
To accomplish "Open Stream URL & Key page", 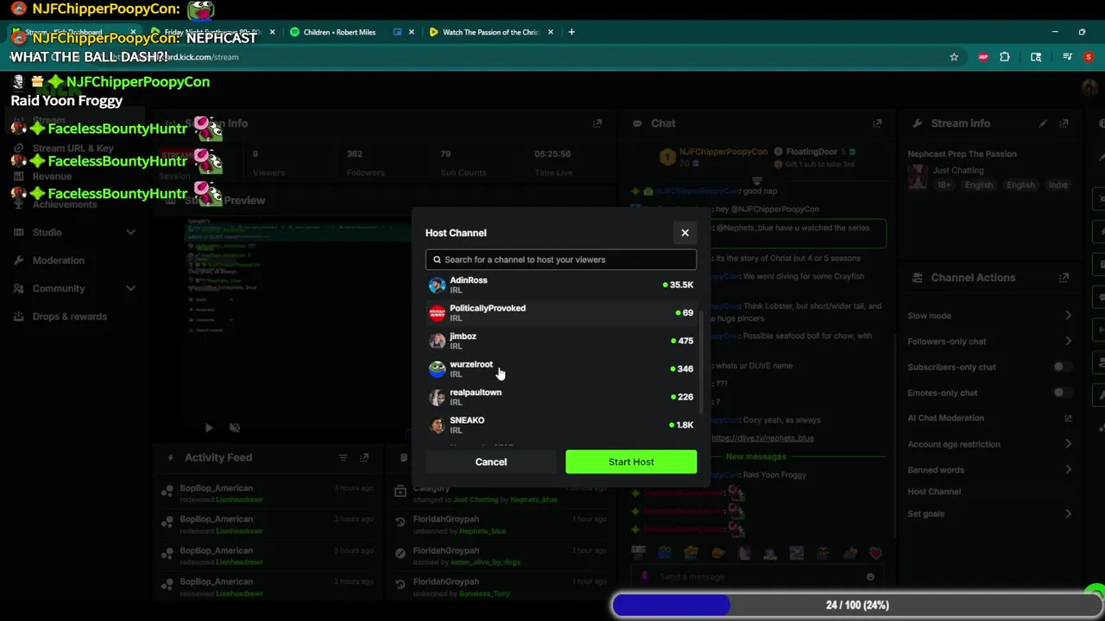I will [x=74, y=148].
